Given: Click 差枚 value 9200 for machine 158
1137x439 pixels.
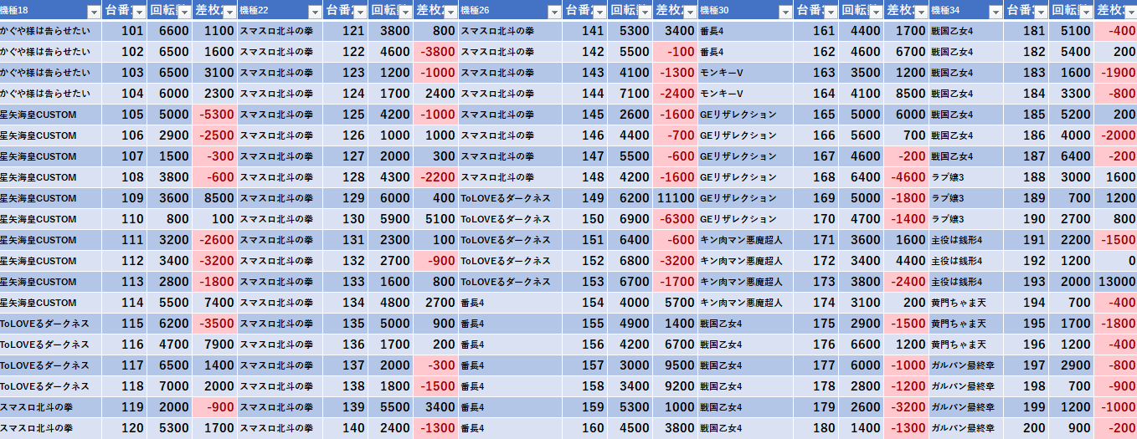Looking at the screenshot, I should 675,386.
